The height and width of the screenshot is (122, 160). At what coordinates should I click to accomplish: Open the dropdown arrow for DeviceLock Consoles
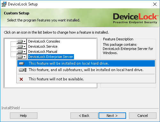click(25, 41)
